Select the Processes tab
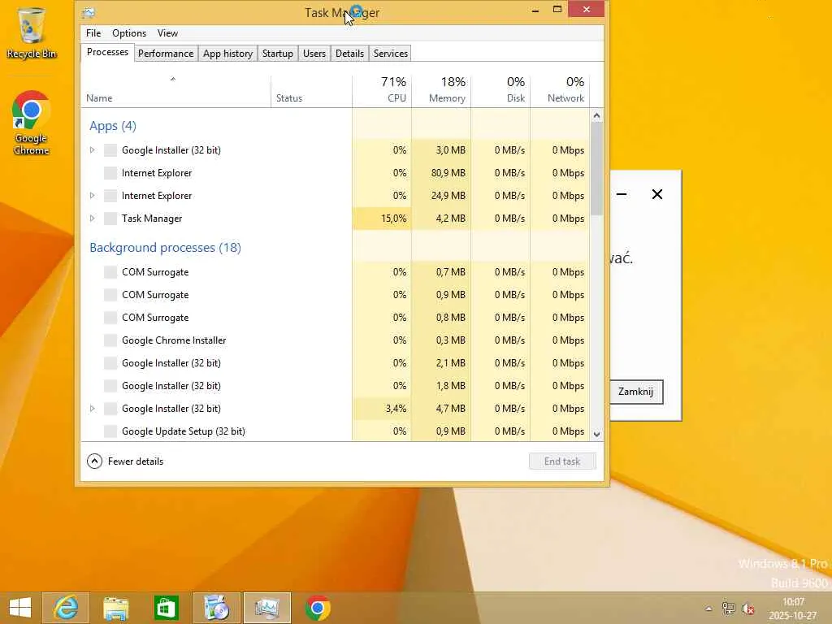 pos(107,52)
